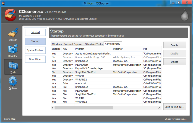The height and width of the screenshot is (123, 193).
Task: Select the File SnagItMainShellExt entry
Action: [106, 94]
